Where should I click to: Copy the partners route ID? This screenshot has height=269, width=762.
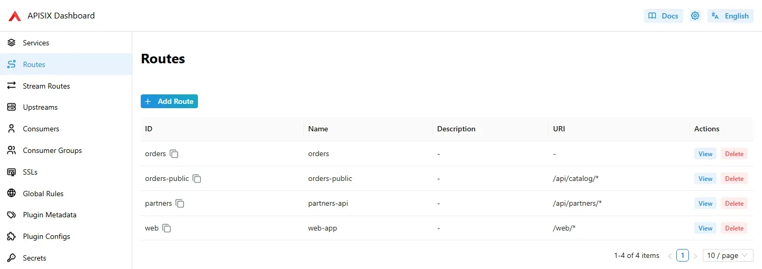coord(180,204)
